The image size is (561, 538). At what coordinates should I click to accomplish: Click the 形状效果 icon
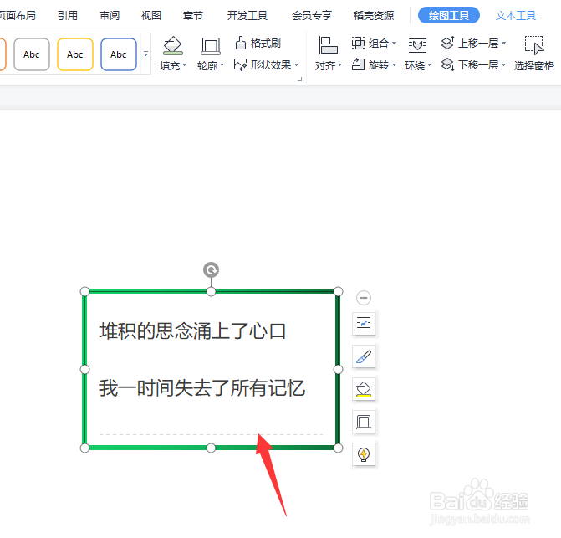tap(240, 64)
